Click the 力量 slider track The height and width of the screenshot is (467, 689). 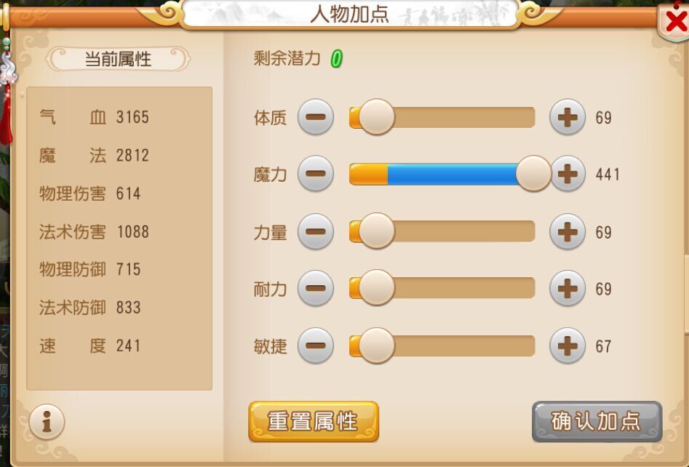tap(442, 231)
